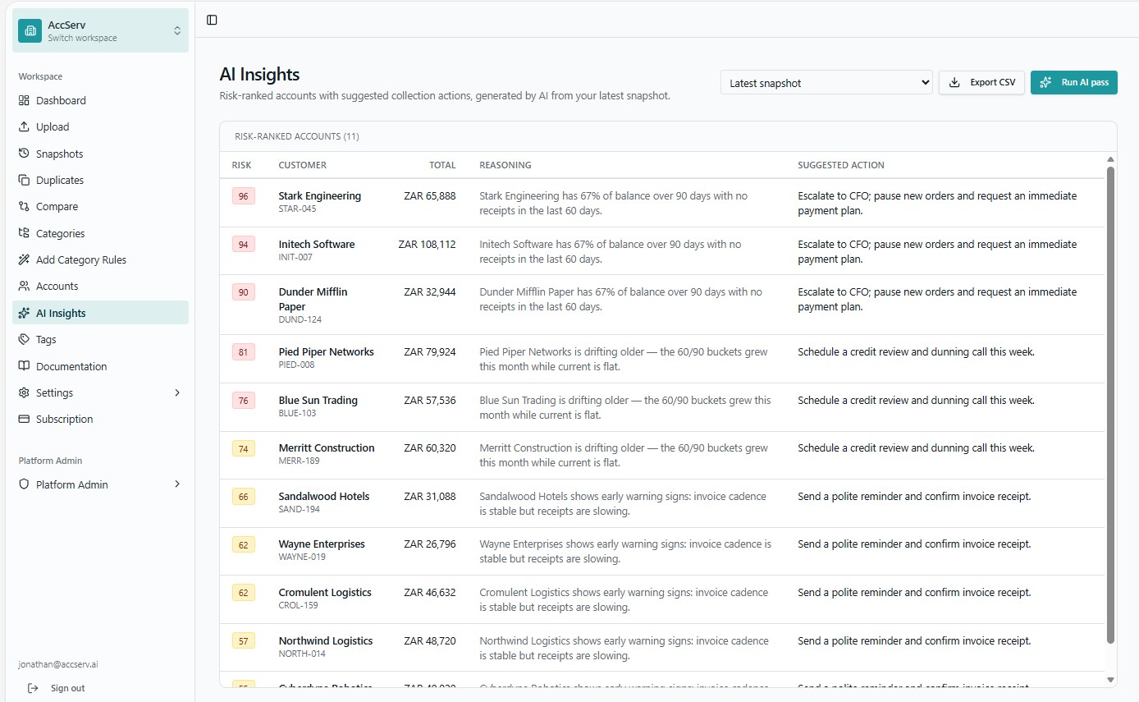Click the risk score 94 badge

click(x=244, y=244)
